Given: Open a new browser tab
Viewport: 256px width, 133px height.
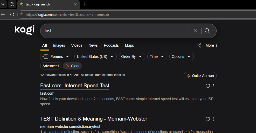Looking at the screenshot, I should 85,4.
